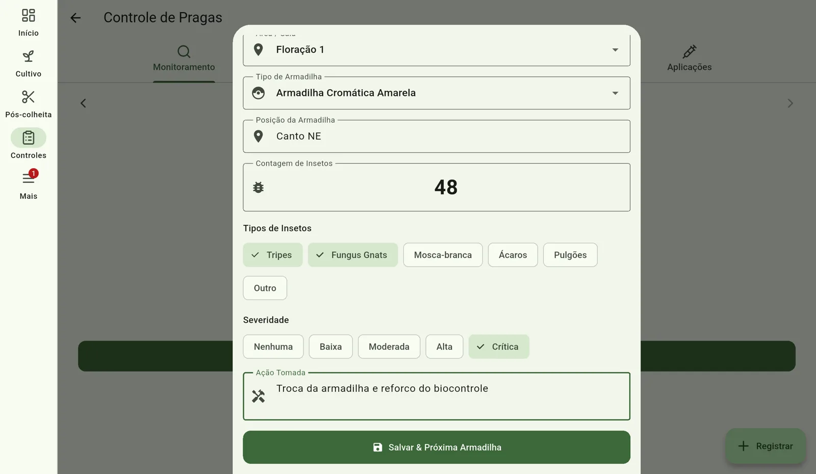Expand the Floração 1 area dropdown arrow
This screenshot has height=474, width=816.
click(615, 50)
